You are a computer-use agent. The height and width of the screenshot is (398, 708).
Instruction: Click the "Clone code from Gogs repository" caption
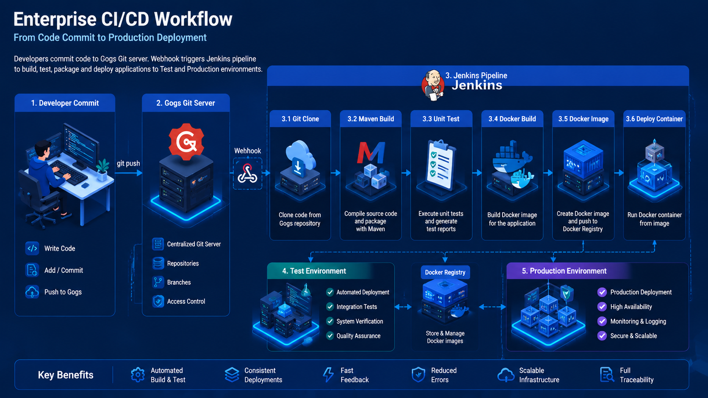pos(300,219)
